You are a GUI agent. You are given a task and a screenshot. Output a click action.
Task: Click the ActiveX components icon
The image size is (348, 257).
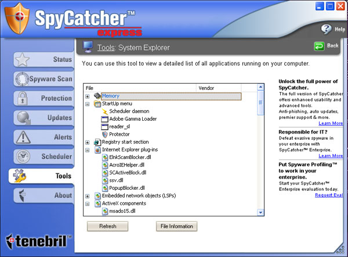[97, 204]
